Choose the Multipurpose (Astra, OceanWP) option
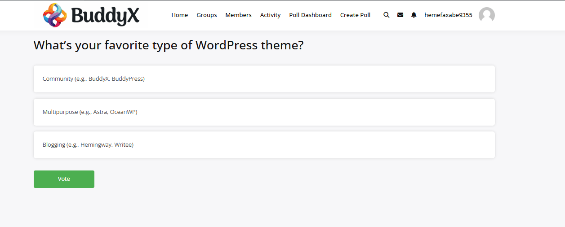This screenshot has width=565, height=227. [264, 112]
